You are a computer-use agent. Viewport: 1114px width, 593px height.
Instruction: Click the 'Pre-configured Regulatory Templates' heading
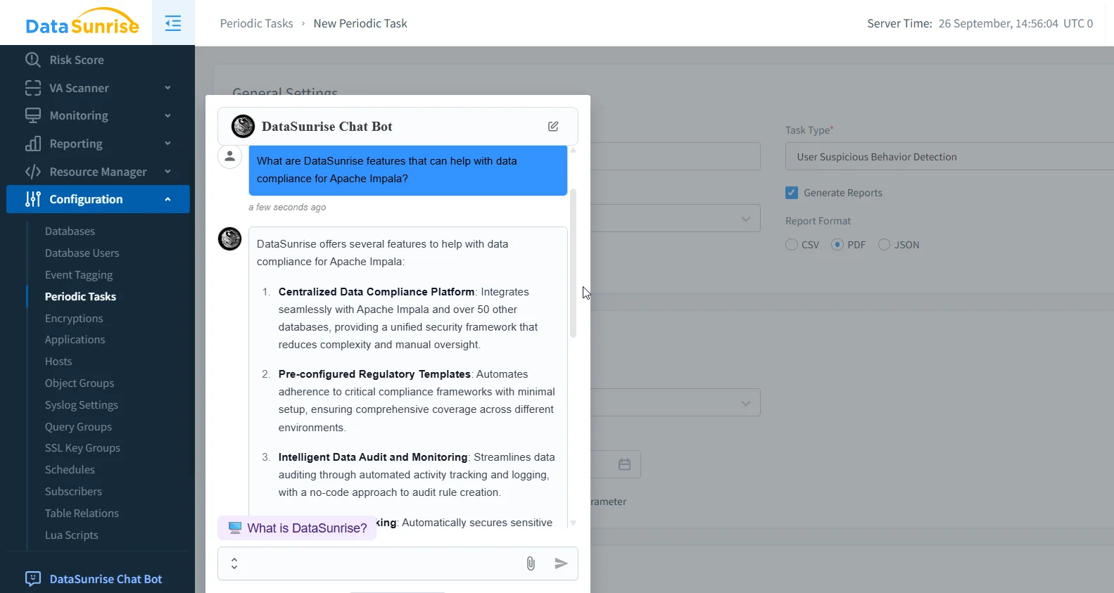point(374,374)
